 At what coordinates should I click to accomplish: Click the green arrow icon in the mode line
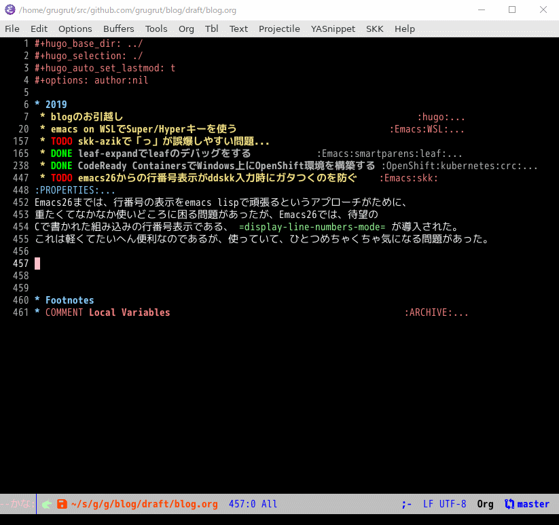47,504
